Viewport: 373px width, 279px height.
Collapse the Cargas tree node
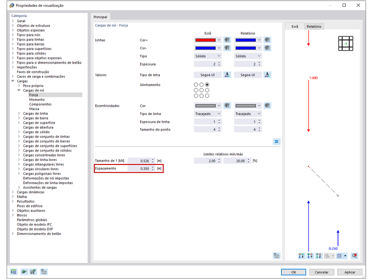pyautogui.click(x=13, y=81)
